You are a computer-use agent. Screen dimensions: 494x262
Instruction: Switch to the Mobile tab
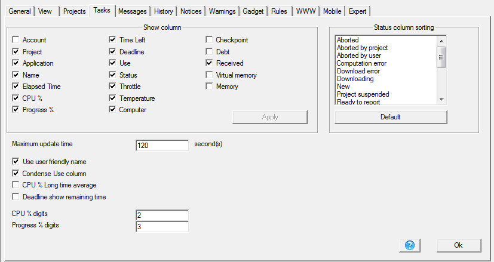(332, 11)
